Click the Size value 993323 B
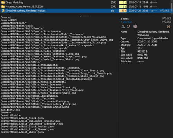The width and height of the screenshot is (173, 138). 142,51
